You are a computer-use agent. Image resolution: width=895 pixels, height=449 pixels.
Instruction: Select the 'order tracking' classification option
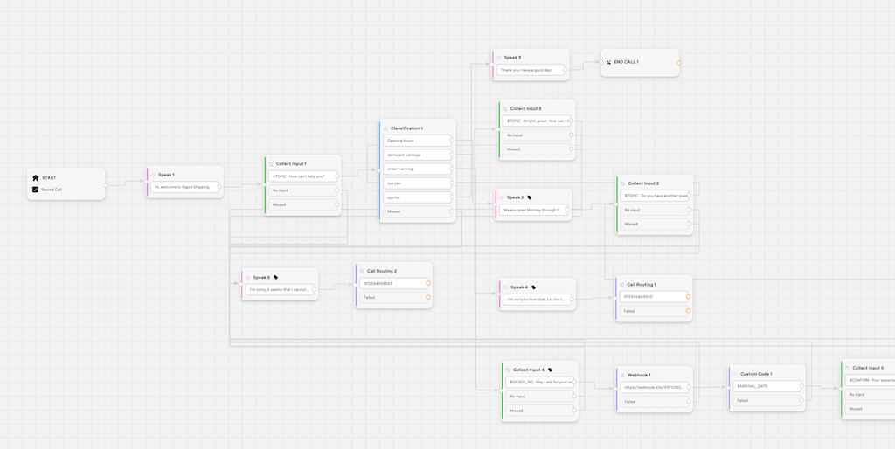click(x=418, y=169)
